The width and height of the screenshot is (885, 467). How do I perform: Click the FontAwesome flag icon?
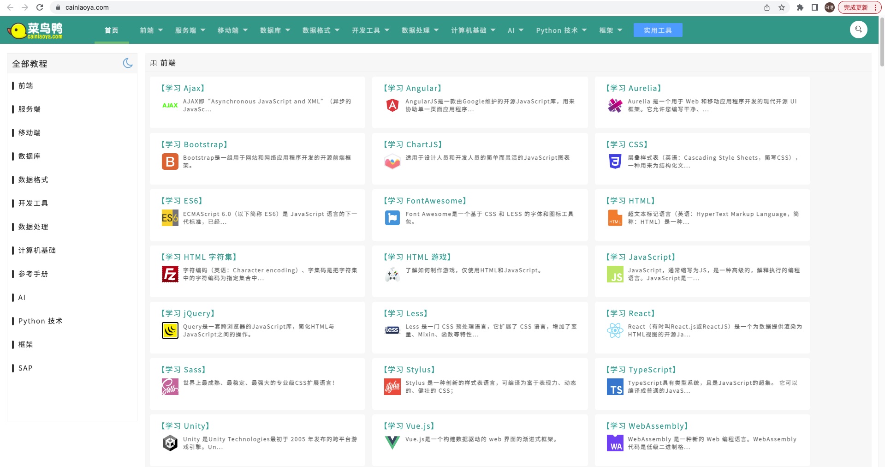pos(392,218)
